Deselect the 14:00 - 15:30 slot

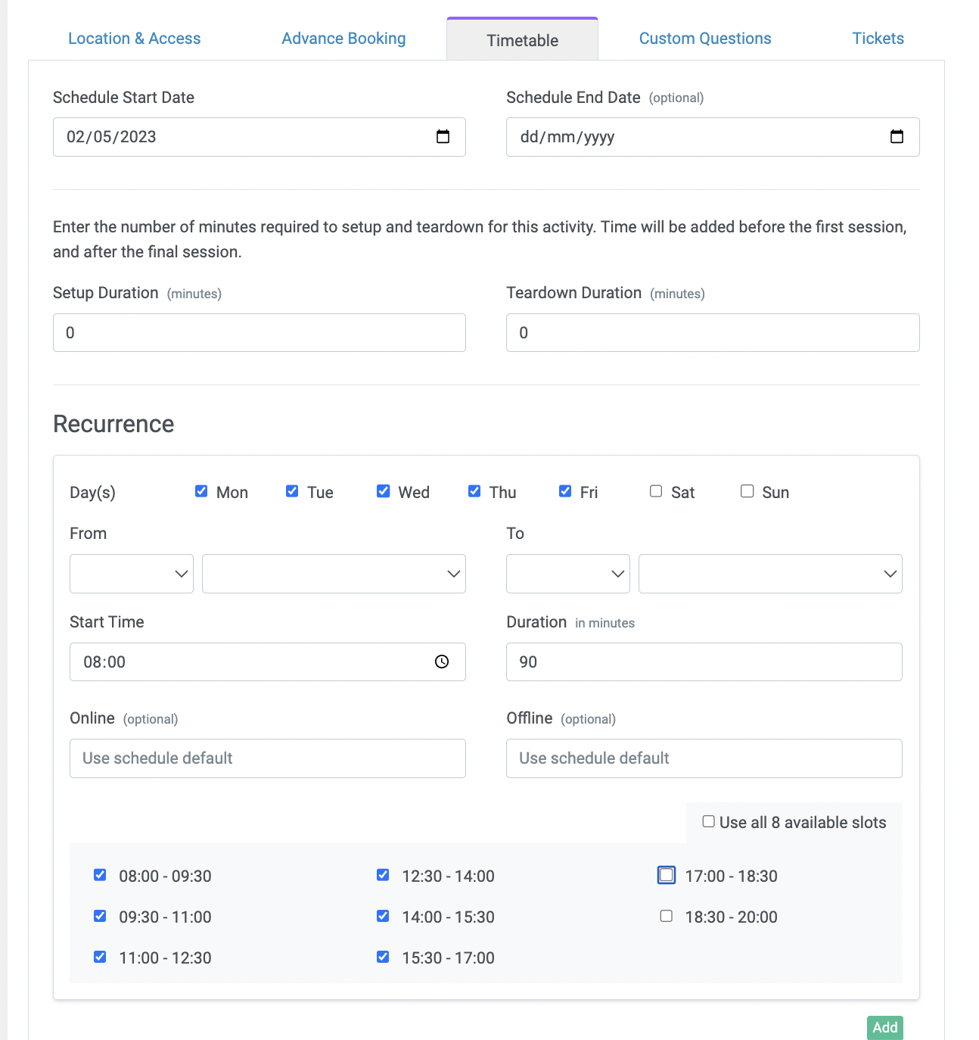[x=383, y=916]
